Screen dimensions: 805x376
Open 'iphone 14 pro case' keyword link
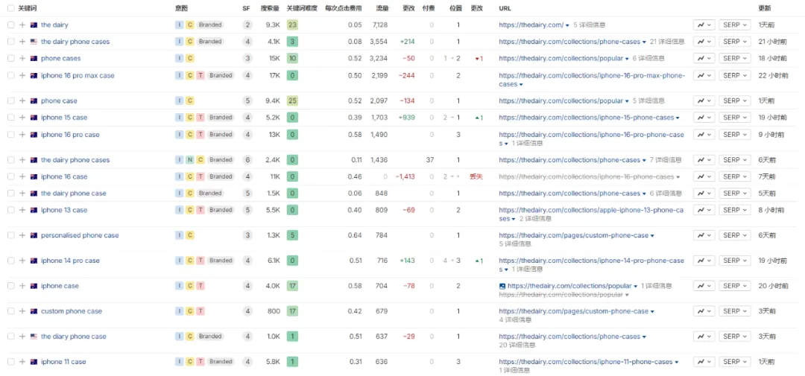click(70, 261)
